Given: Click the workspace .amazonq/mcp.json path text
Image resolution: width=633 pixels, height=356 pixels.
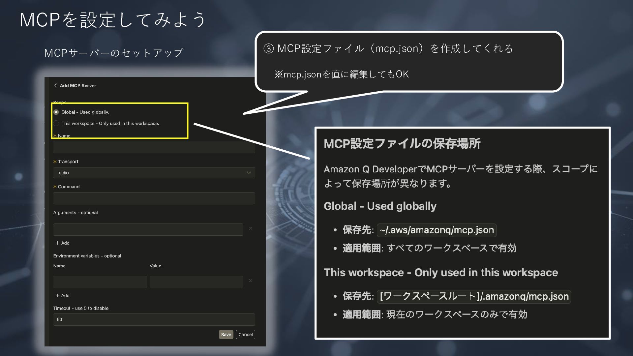Looking at the screenshot, I should tap(474, 296).
